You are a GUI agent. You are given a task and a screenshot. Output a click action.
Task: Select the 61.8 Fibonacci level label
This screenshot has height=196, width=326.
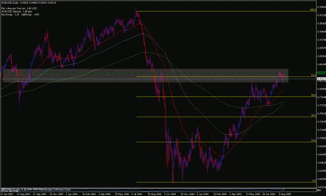tap(313, 75)
